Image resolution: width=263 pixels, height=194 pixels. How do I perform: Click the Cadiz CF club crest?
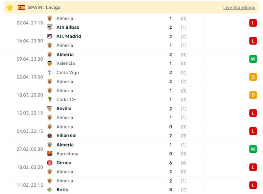(x=50, y=99)
